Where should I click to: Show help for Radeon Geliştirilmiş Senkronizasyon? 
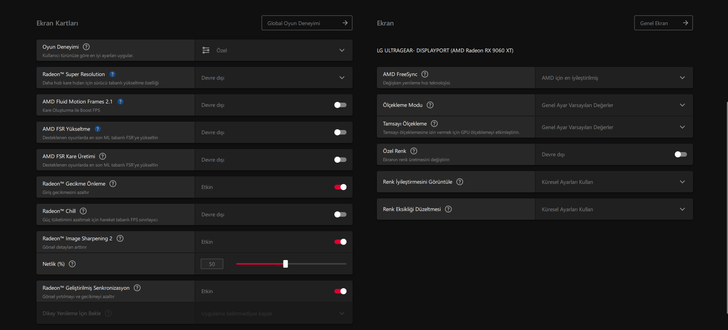(137, 288)
